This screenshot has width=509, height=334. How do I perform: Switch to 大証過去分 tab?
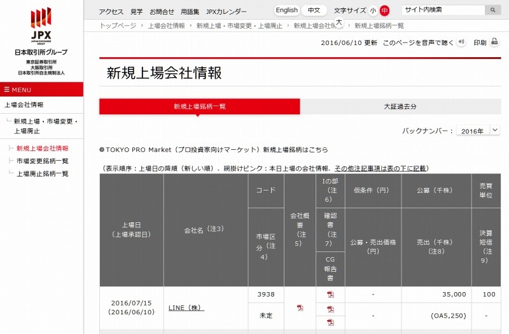(400, 106)
